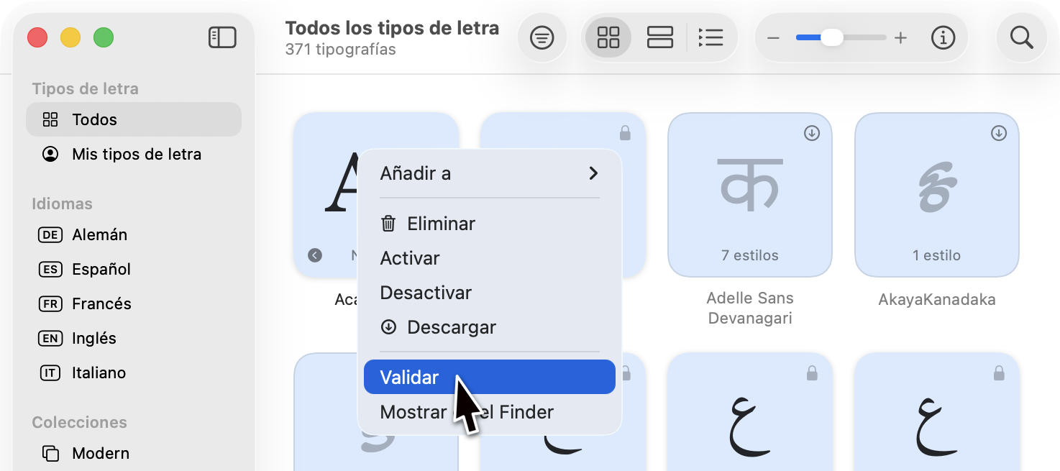Toggle the sidebar visibility icon

[222, 37]
